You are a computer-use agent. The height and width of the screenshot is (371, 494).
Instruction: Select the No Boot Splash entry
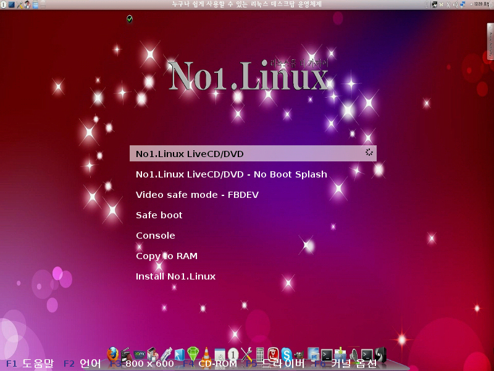tap(231, 174)
